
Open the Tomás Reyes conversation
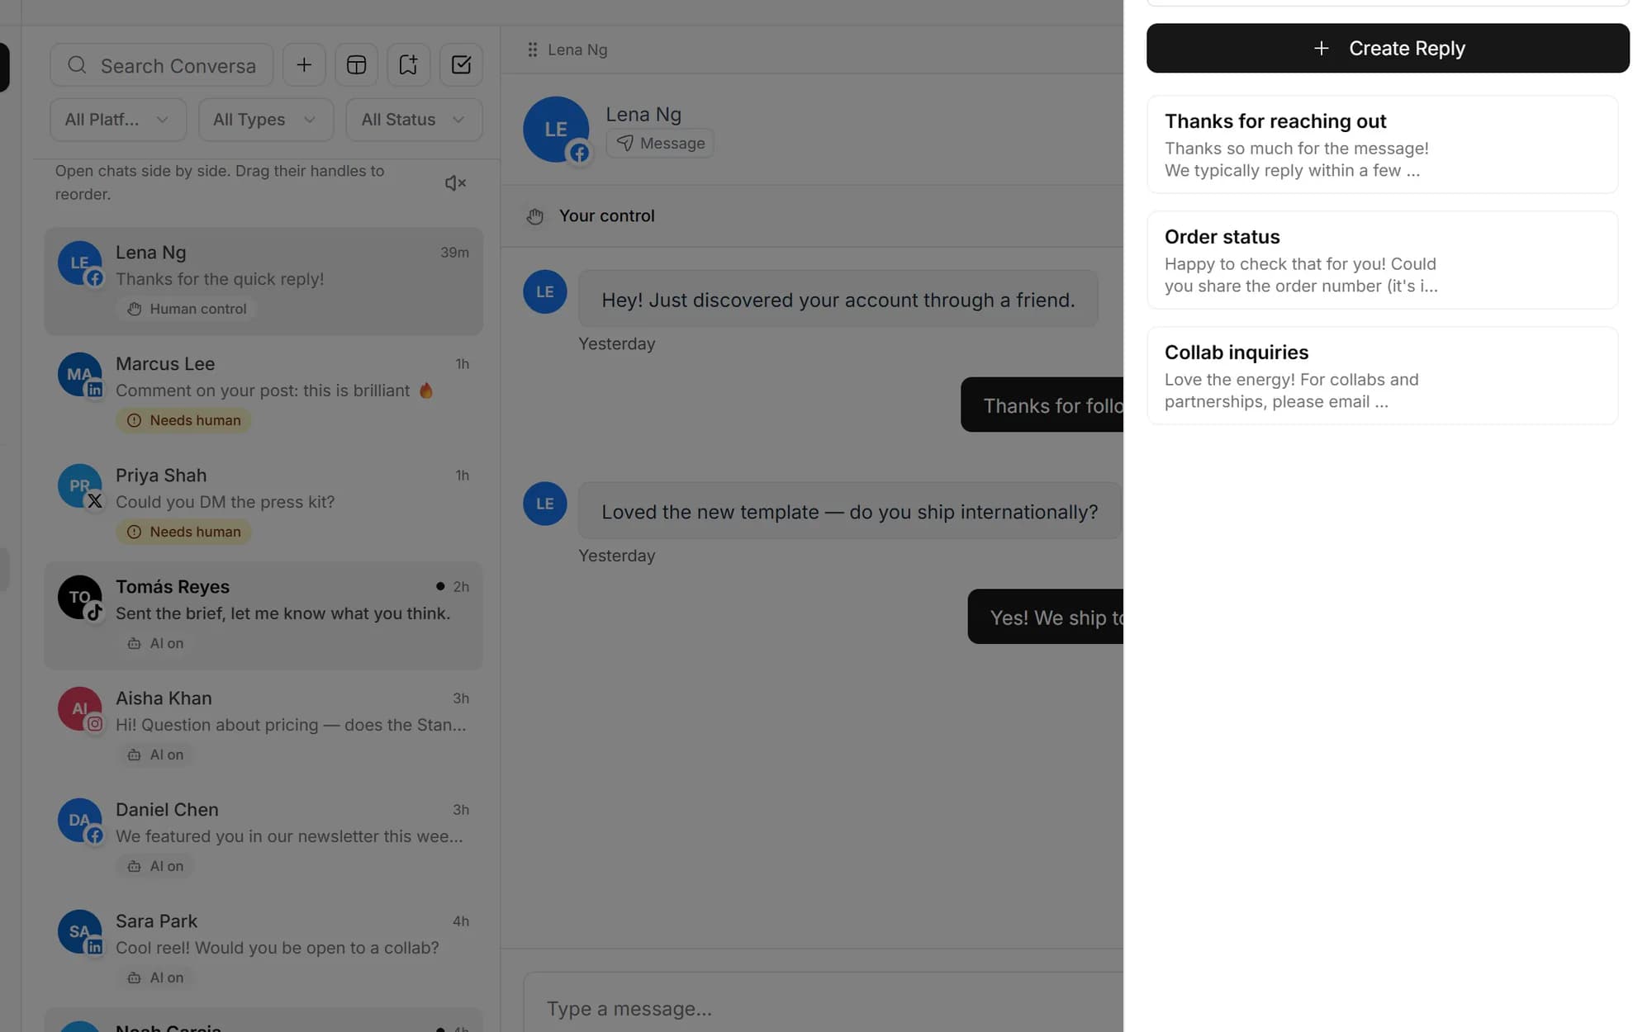pos(263,616)
